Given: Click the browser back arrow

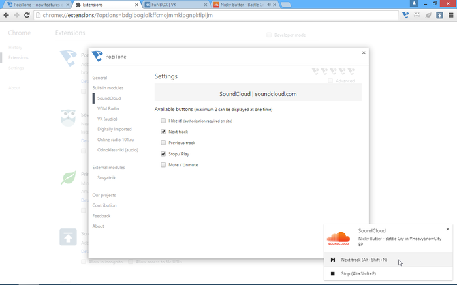Looking at the screenshot, I should [x=6, y=15].
